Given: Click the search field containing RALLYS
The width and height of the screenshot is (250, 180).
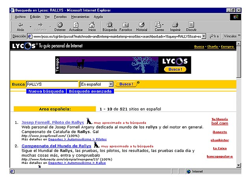Looking at the screenshot, I should pos(52,84).
